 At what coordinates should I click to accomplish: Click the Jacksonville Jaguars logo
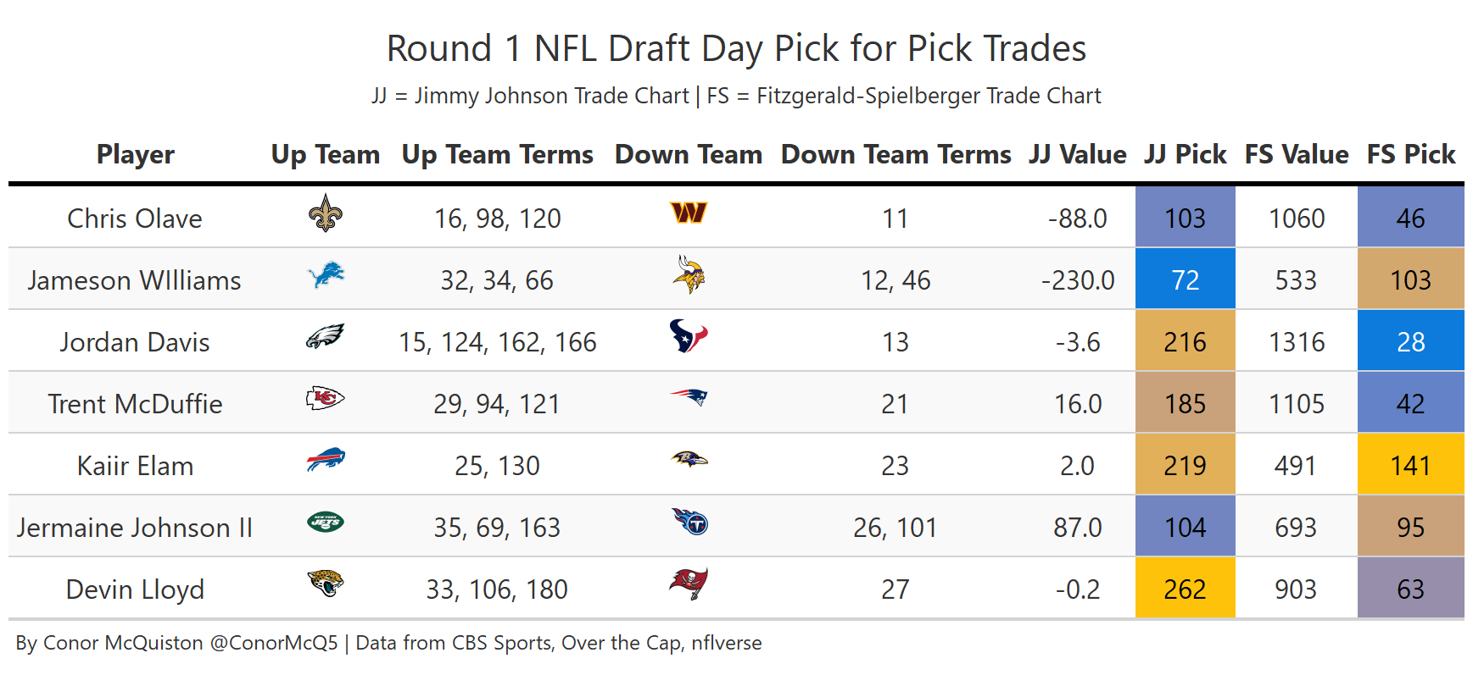coord(326,584)
